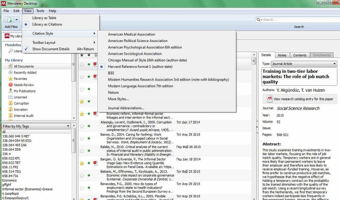Open the document Type dropdown
340x200 pixels.
304,64
